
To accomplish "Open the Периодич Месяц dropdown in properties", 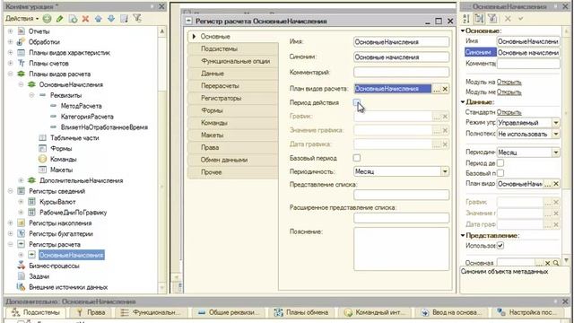I will click(x=556, y=153).
